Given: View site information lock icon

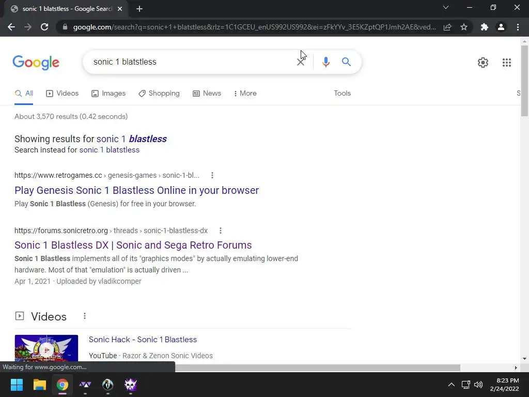Looking at the screenshot, I should (x=65, y=27).
